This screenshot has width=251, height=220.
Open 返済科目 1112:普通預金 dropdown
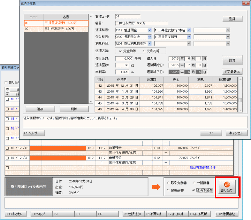150,30
